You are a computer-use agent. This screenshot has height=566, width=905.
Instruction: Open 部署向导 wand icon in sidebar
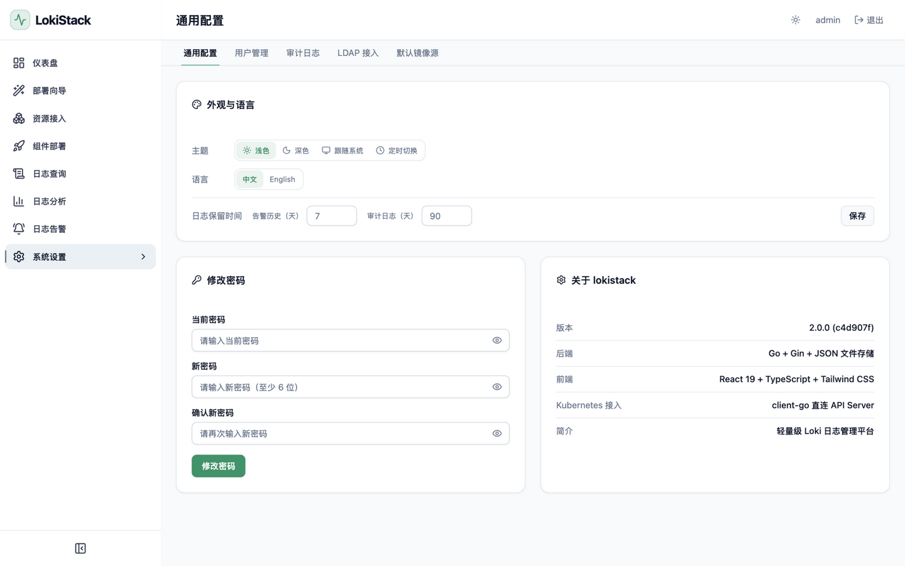[x=19, y=91]
